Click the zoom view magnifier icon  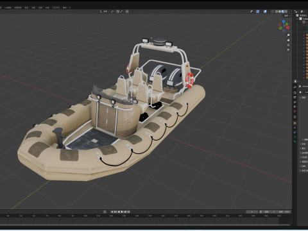288,35
